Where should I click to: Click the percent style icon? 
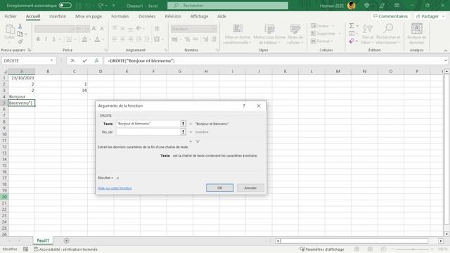188,39
